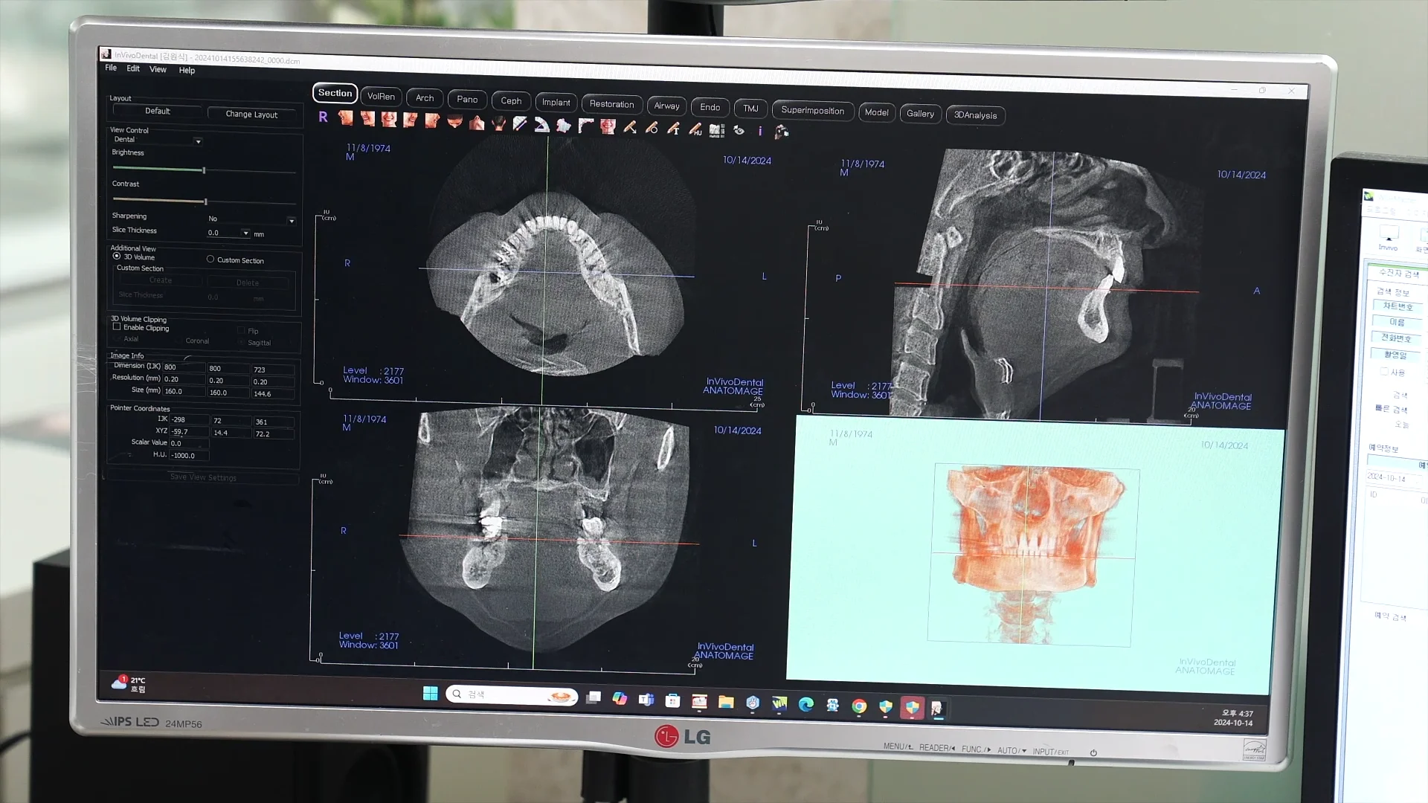Click the text annotation pencil tool
This screenshot has width=1428, height=803.
pos(674,129)
